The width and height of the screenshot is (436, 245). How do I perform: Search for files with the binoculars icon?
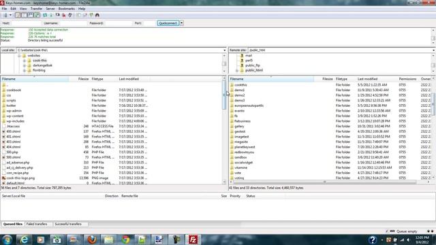[97, 15]
